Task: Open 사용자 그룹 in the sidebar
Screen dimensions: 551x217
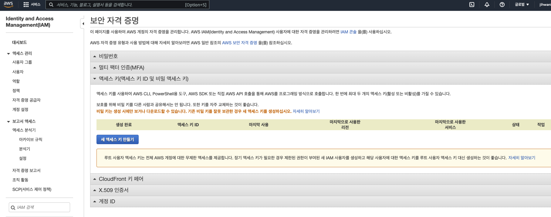Action: click(22, 62)
